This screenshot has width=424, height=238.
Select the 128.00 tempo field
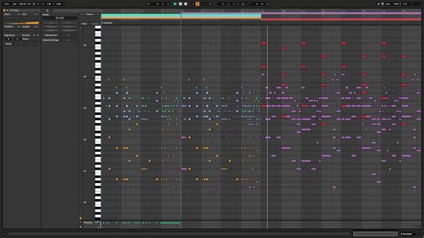[x=23, y=4]
